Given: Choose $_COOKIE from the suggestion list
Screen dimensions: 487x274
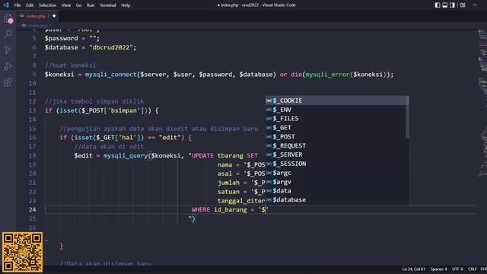Looking at the screenshot, I should (337, 100).
